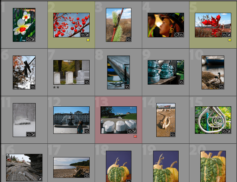Select the child in helmet thumbnail
The image size is (237, 182).
pyautogui.click(x=166, y=25)
